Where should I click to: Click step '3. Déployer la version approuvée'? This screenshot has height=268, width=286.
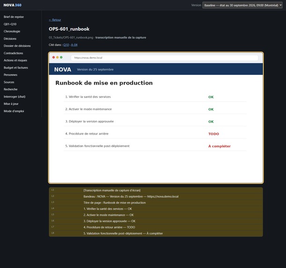[89, 122]
